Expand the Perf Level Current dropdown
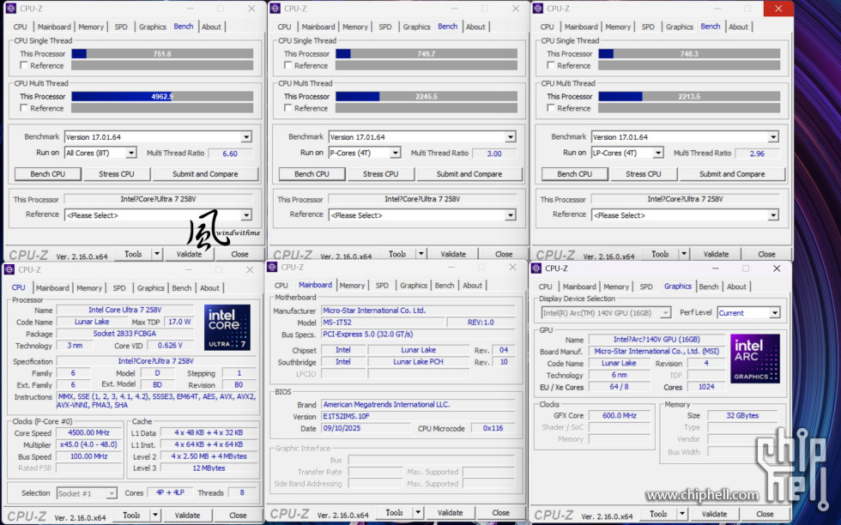This screenshot has height=525, width=841. click(x=748, y=313)
